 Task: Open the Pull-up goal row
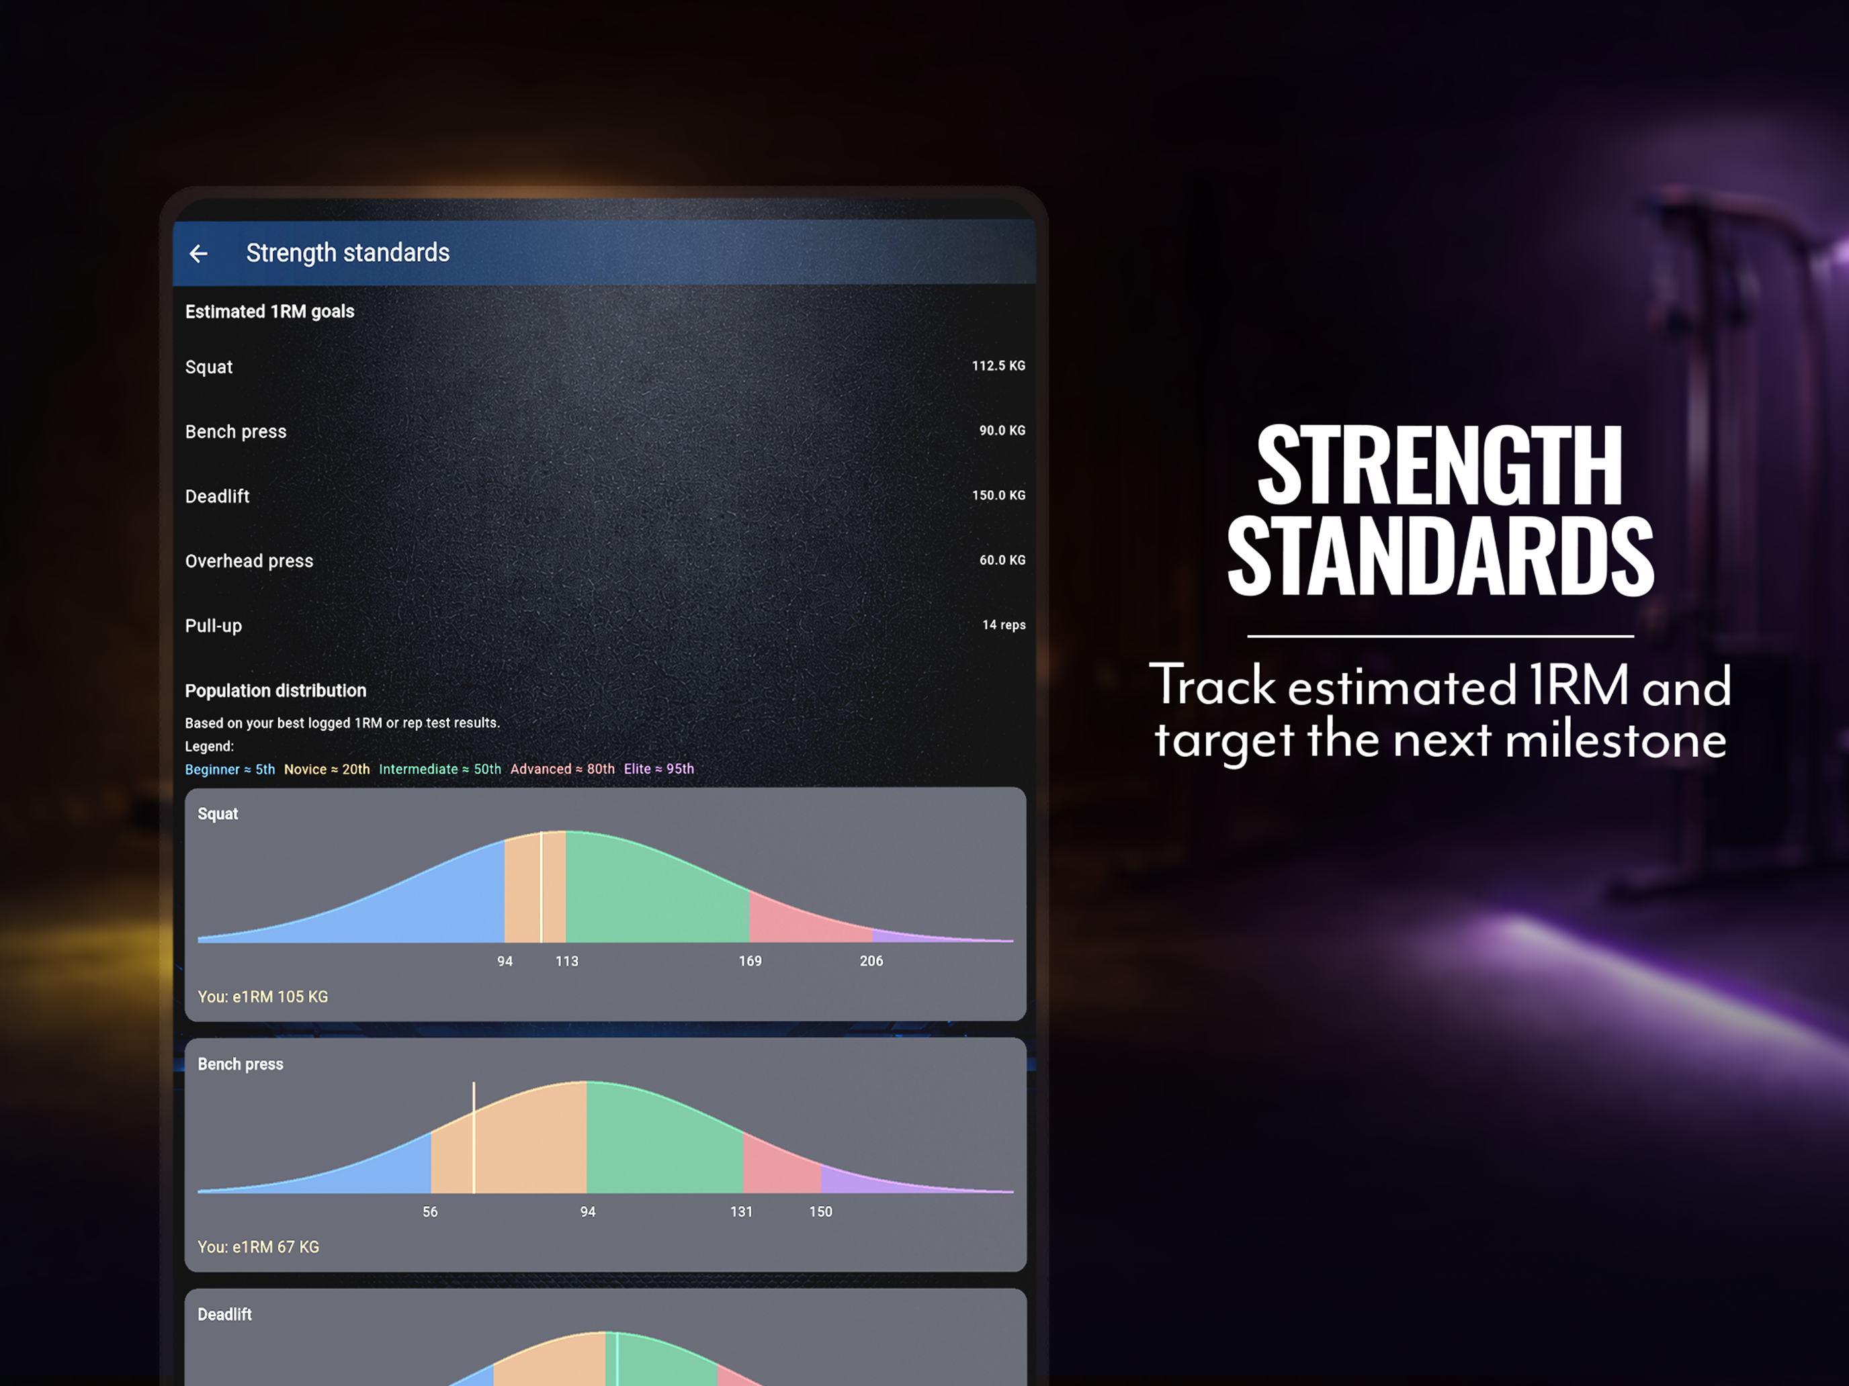click(x=605, y=626)
